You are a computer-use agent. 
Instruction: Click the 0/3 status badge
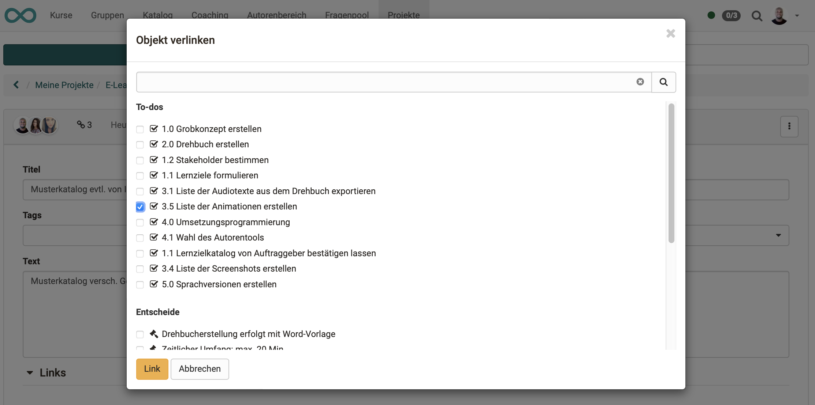[731, 15]
